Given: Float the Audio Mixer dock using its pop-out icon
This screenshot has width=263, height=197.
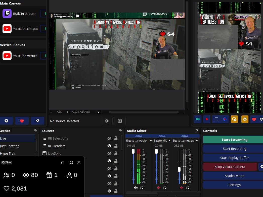Looking at the screenshot, I should point(197,131).
